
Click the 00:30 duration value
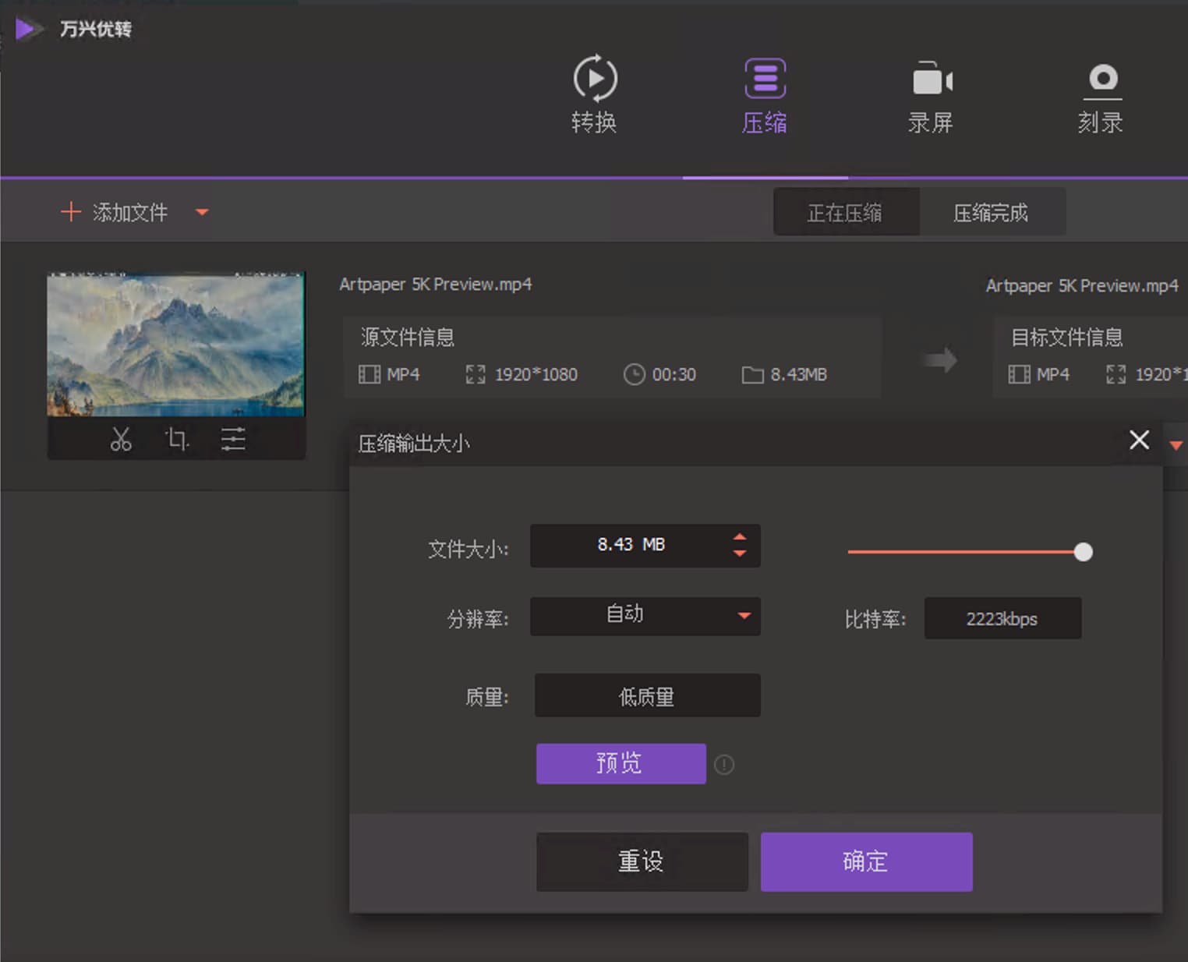674,375
